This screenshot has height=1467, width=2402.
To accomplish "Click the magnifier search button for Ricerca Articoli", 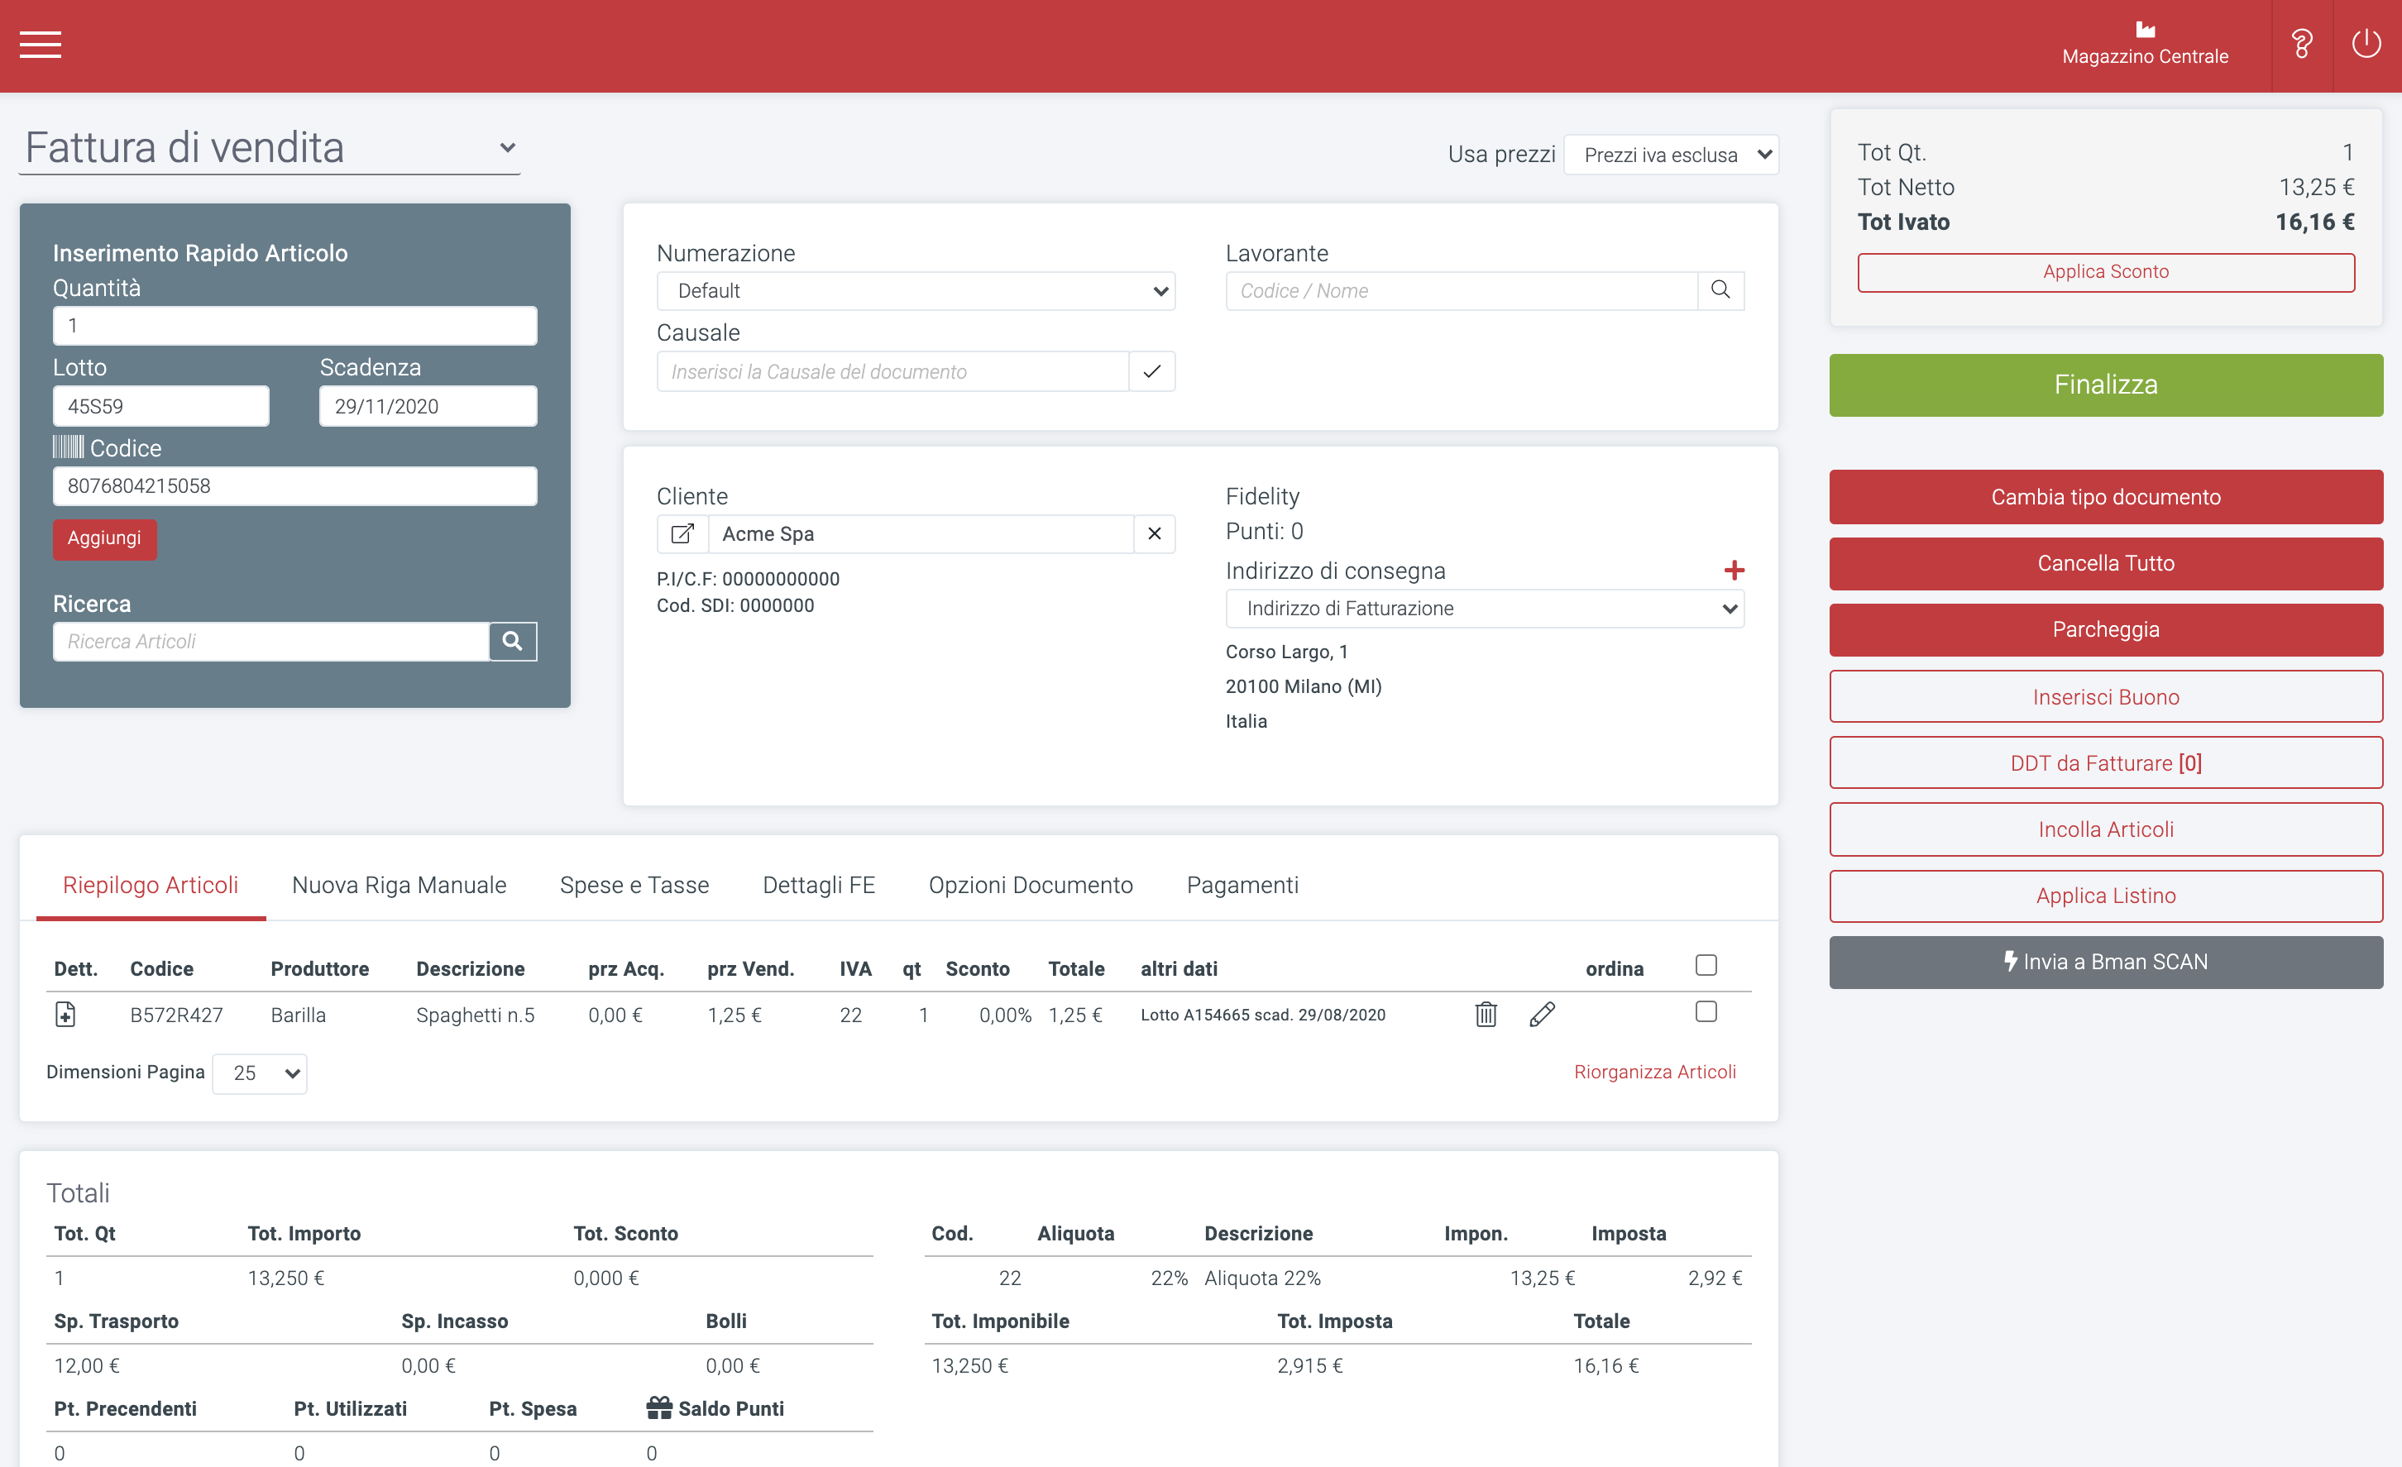I will (513, 642).
